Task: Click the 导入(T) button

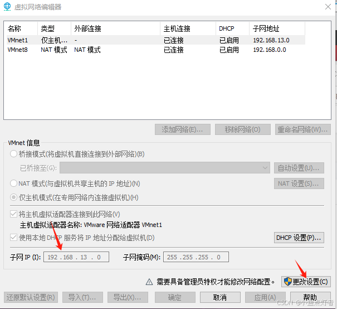Action: [82, 297]
